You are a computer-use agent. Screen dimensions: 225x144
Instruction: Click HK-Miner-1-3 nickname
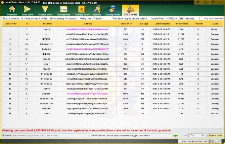[x=46, y=44]
